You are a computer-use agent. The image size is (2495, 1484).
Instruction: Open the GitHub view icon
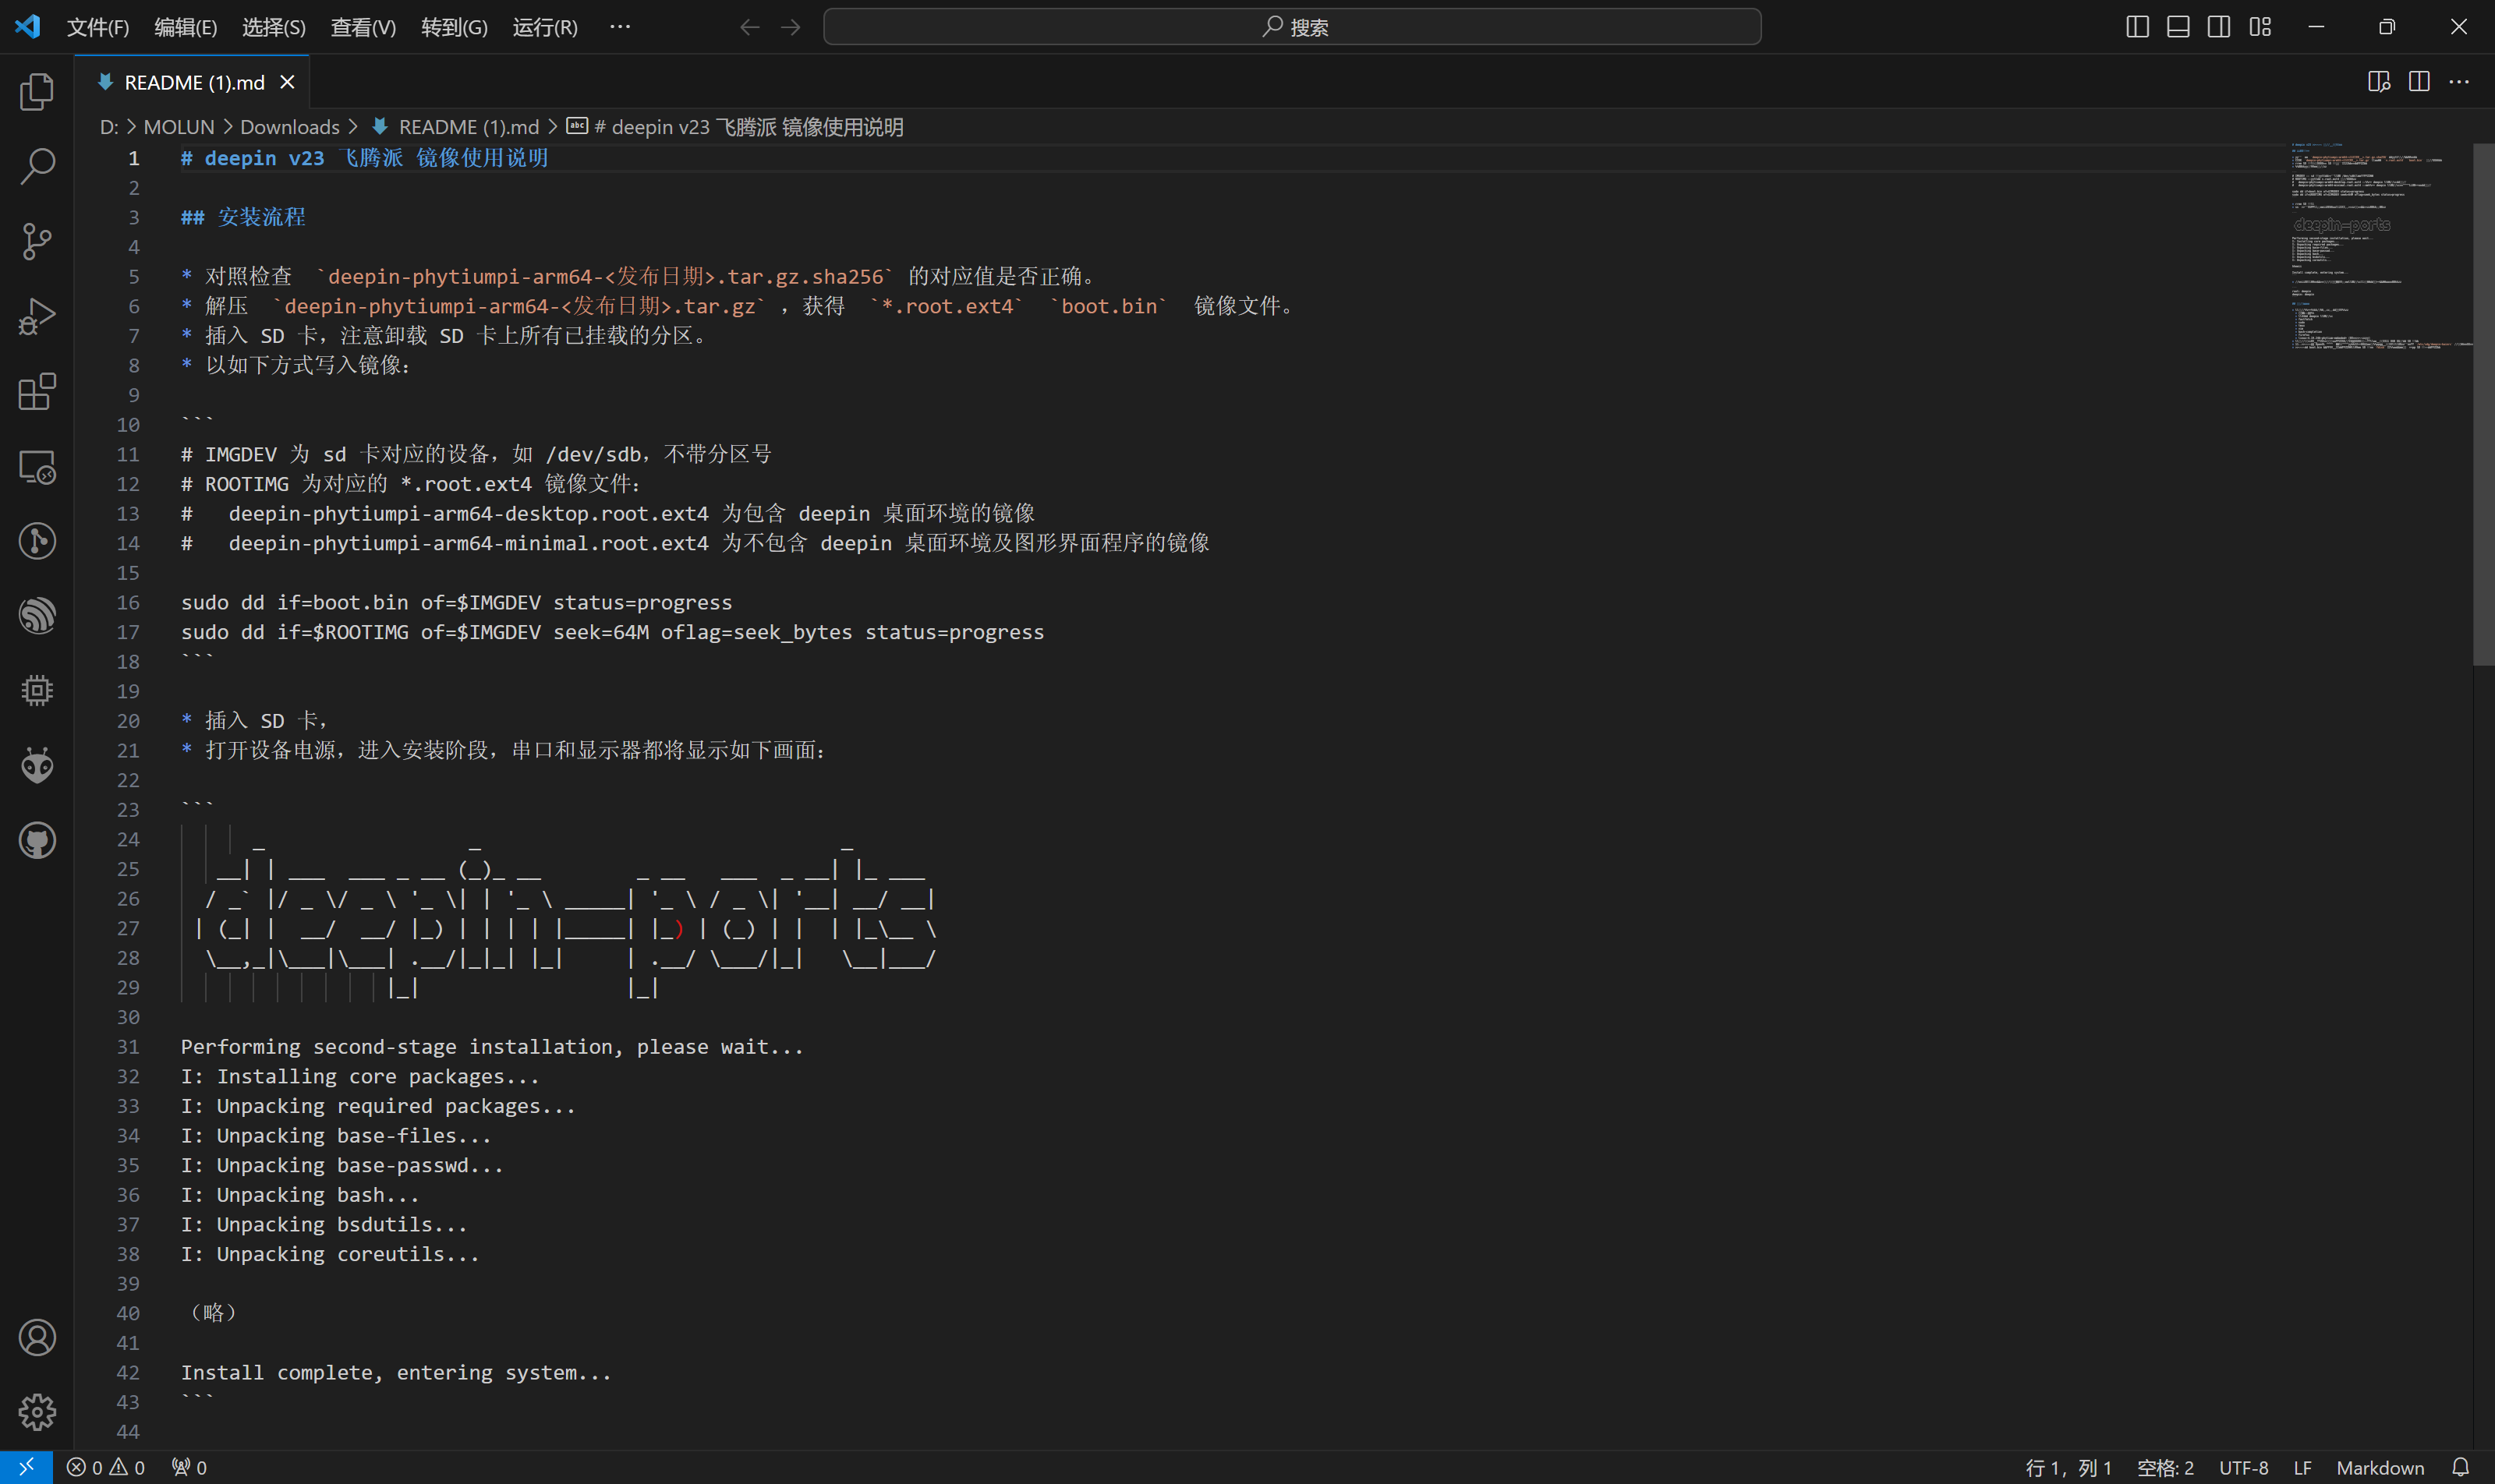(x=37, y=841)
